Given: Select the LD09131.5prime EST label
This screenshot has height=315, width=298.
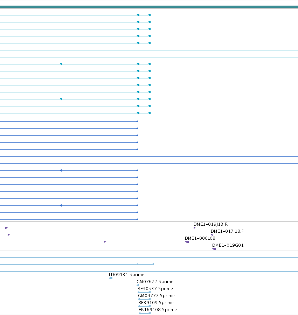Looking at the screenshot, I should (x=126, y=275).
